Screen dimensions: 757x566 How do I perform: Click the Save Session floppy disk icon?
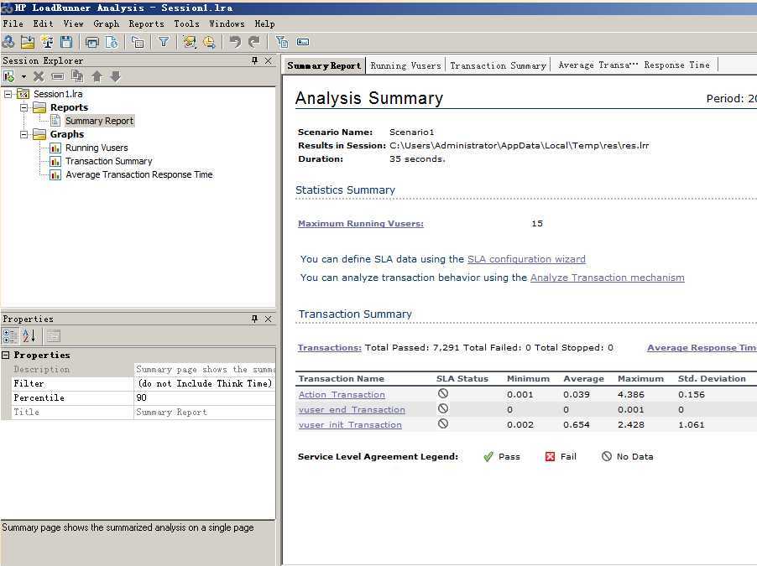click(66, 42)
